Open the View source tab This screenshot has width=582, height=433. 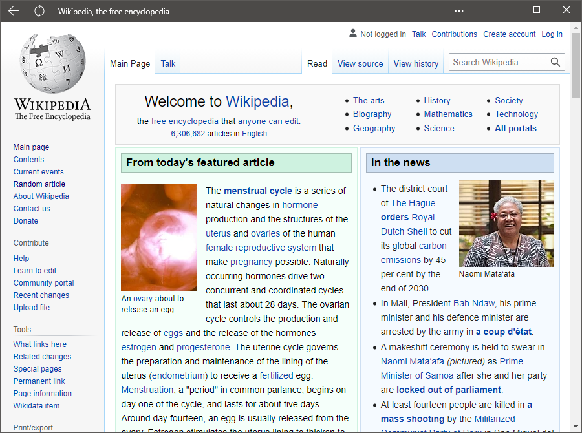(360, 63)
